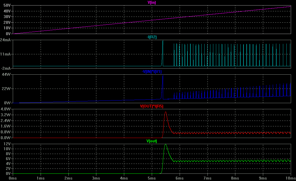296x181 pixels.
Task: Click the 44W axis tick label
Action: tap(6, 74)
